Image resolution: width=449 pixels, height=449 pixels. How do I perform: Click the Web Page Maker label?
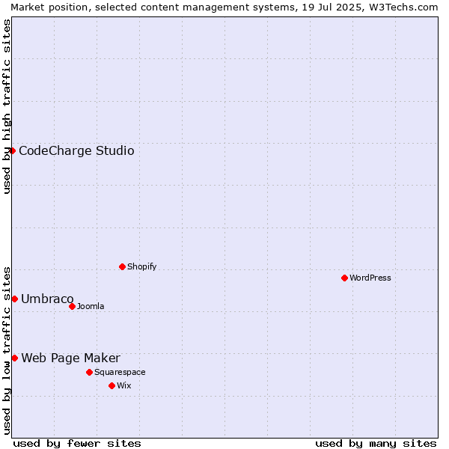tap(71, 358)
